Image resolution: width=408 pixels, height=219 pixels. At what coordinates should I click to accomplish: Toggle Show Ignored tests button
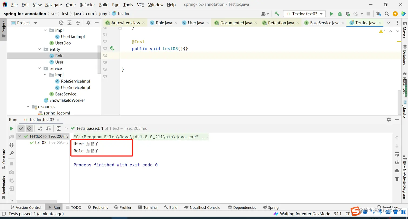coord(29,128)
